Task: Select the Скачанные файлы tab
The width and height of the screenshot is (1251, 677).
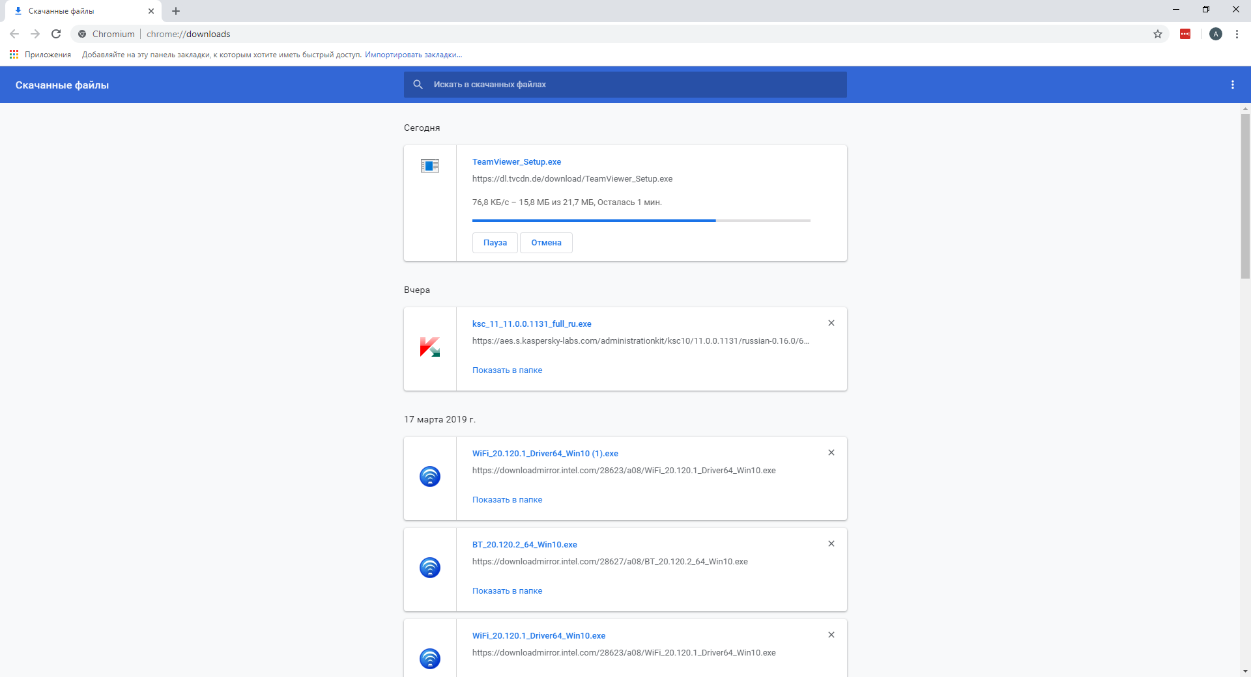Action: point(82,11)
